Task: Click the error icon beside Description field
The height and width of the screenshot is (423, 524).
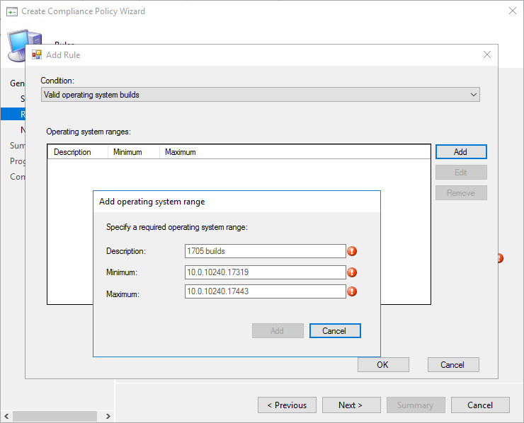Action: [x=352, y=251]
